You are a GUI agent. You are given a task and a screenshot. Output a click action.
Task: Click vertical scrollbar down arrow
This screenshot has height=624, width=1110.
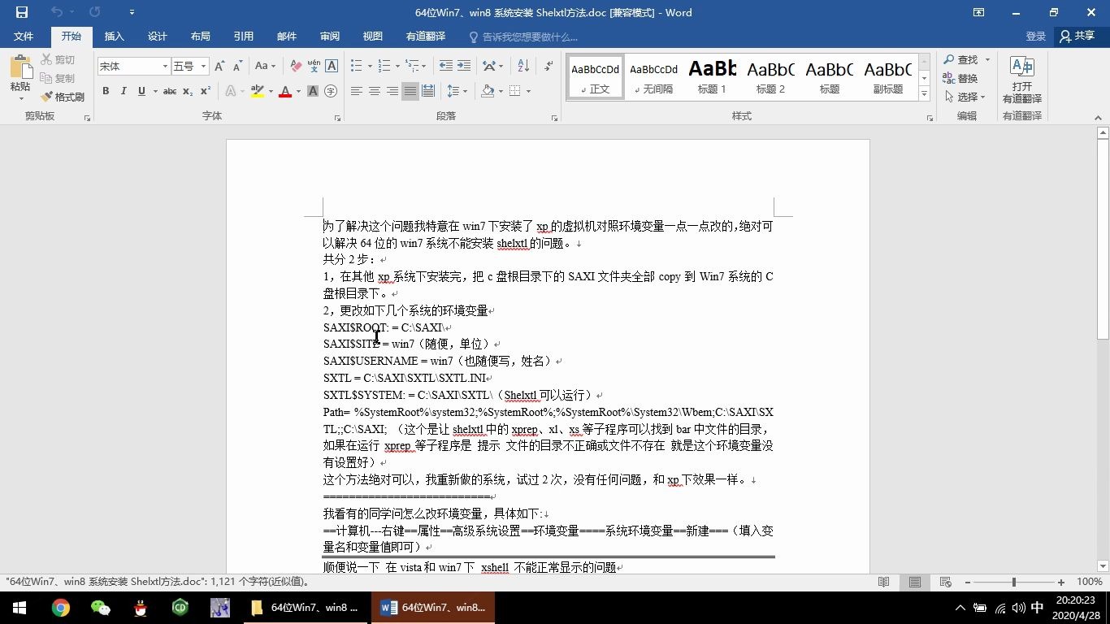click(x=1103, y=566)
